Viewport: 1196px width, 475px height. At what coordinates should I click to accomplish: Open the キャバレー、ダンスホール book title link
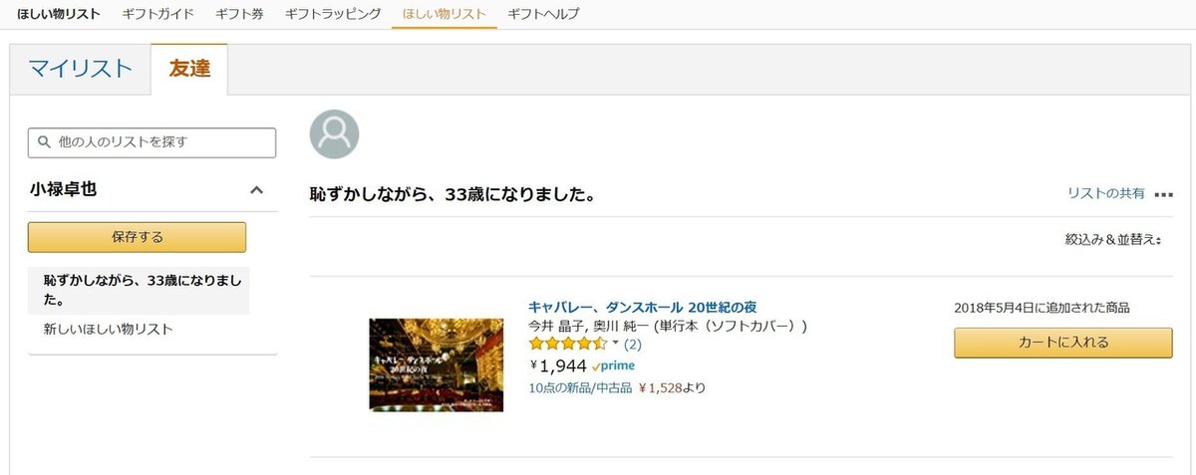point(643,307)
